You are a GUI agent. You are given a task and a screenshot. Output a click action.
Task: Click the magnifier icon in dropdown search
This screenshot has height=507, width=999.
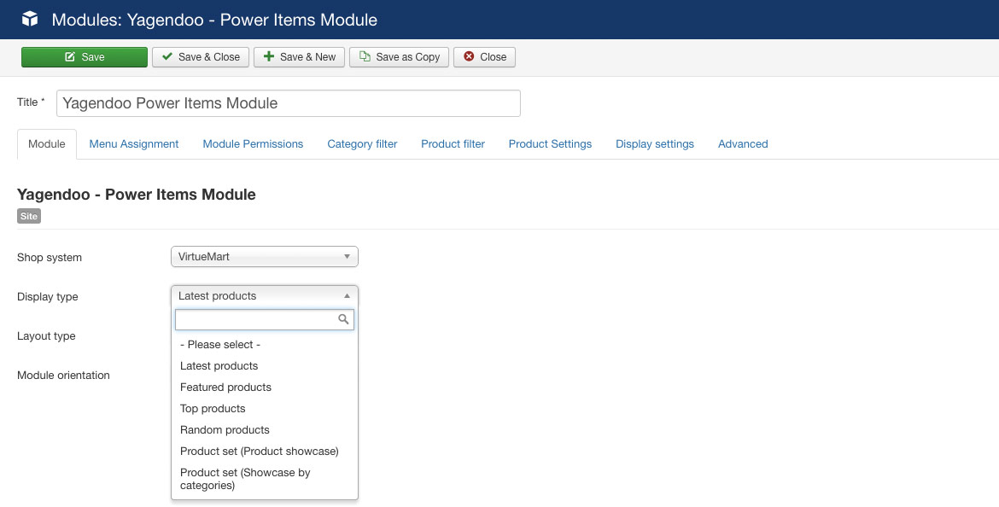tap(343, 319)
